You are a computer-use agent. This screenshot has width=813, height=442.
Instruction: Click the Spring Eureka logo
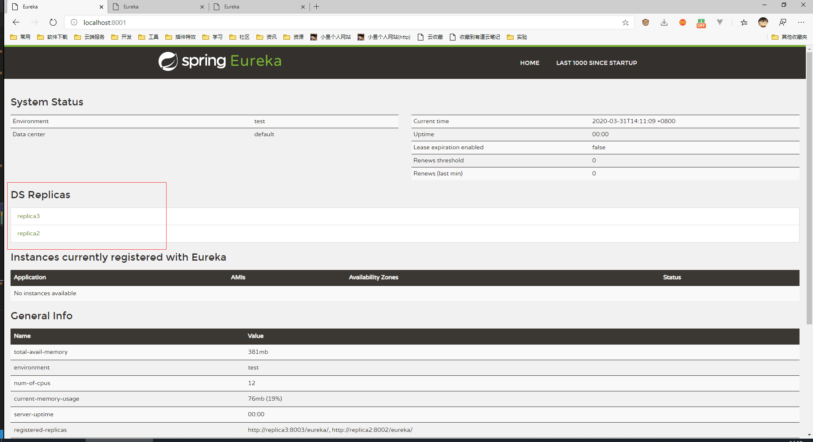point(220,61)
